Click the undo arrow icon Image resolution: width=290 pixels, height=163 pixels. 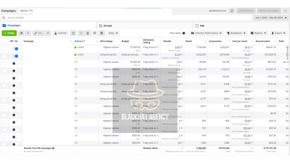pyautogui.click(x=81, y=33)
